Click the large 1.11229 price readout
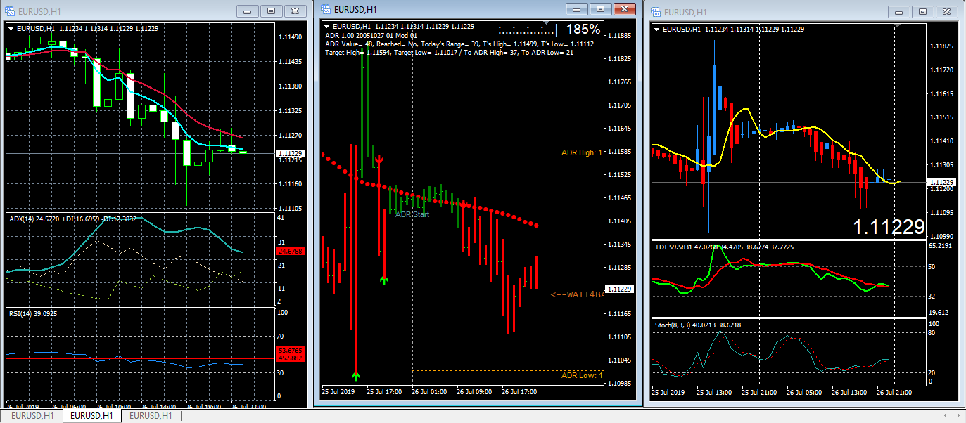The image size is (966, 423). 889,227
